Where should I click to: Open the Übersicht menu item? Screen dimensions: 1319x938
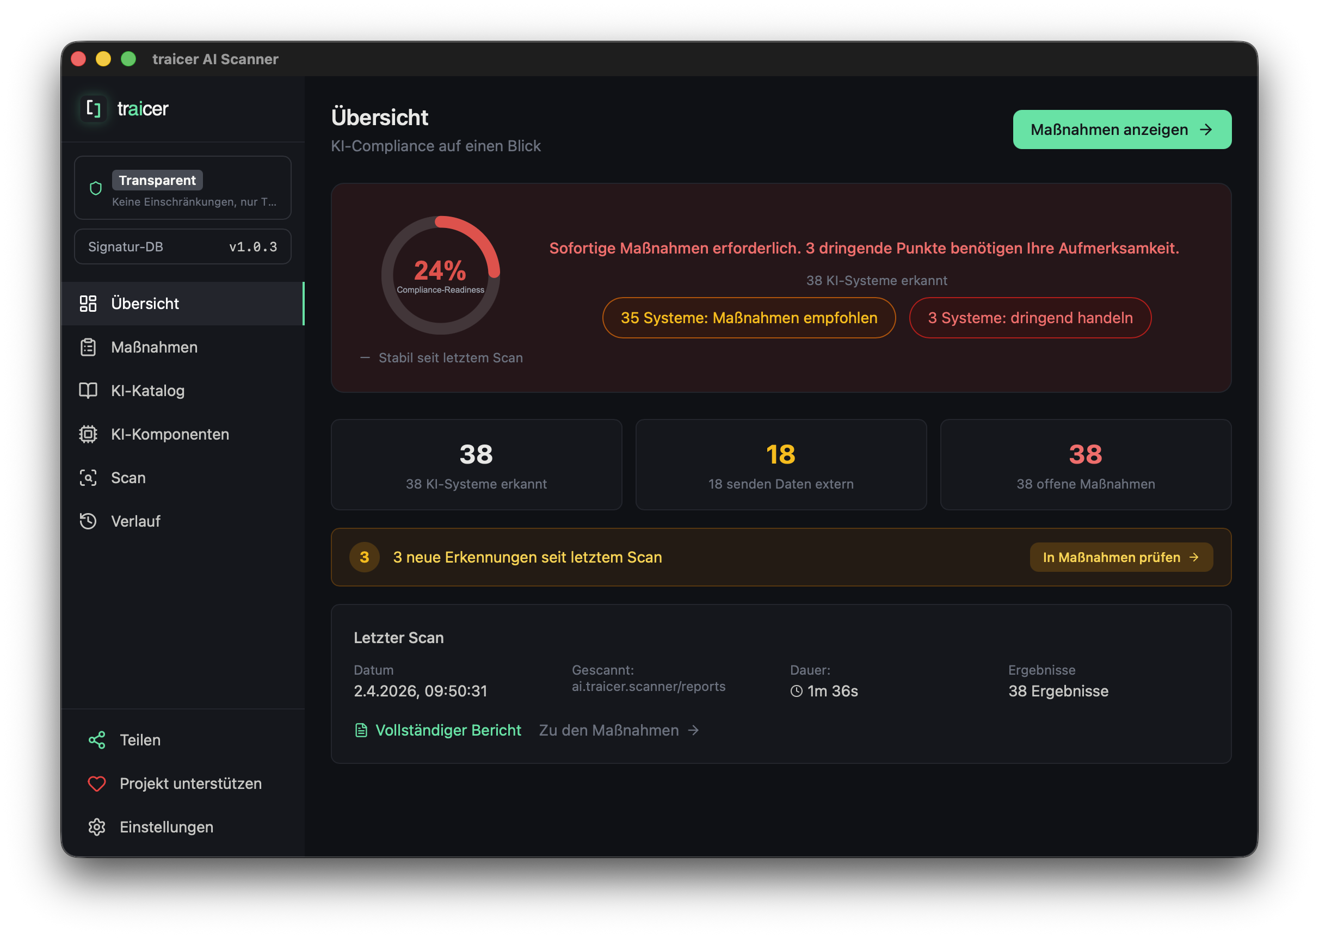tap(182, 303)
